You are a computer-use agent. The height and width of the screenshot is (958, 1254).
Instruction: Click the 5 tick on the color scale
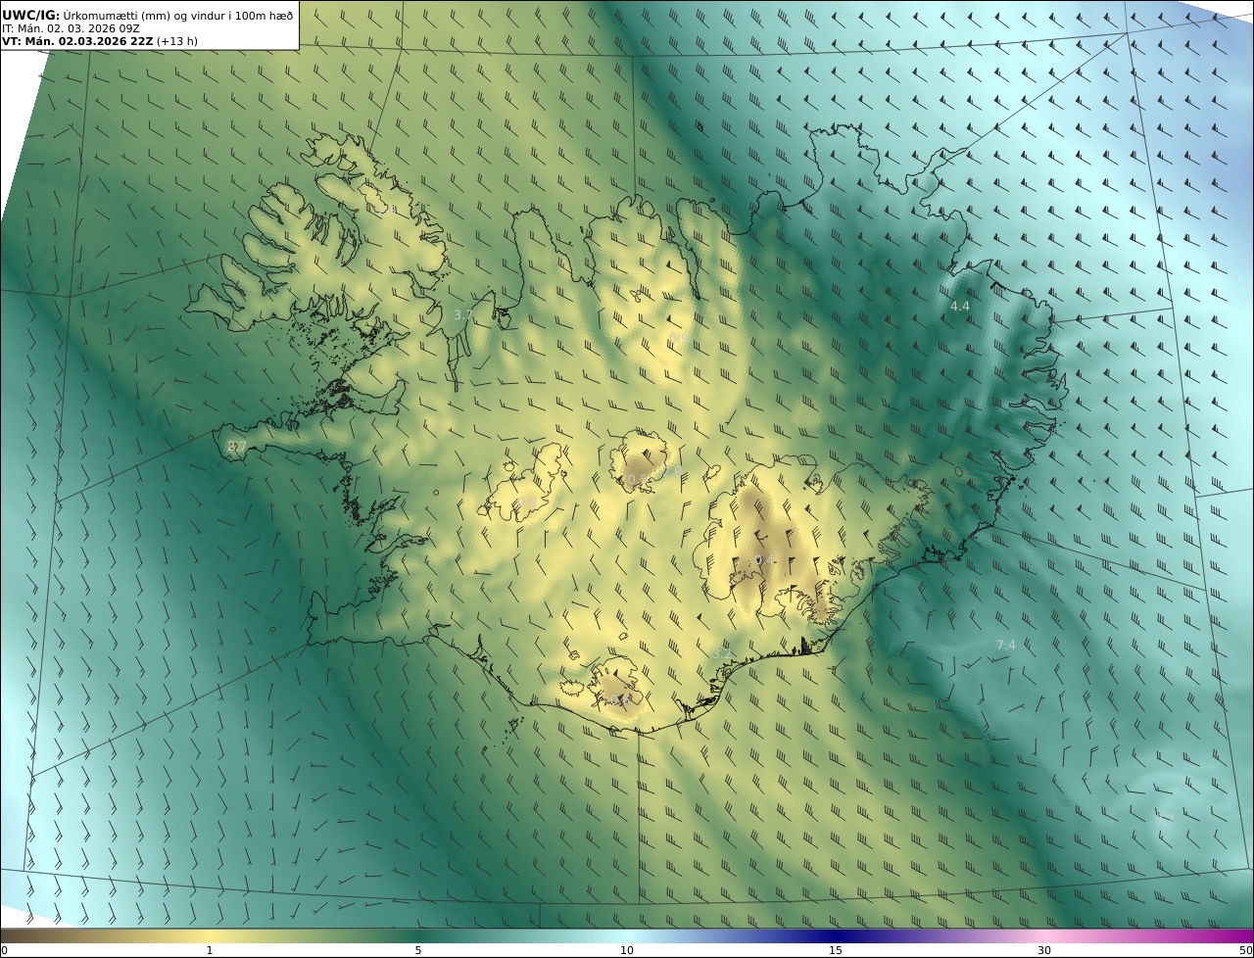click(418, 950)
